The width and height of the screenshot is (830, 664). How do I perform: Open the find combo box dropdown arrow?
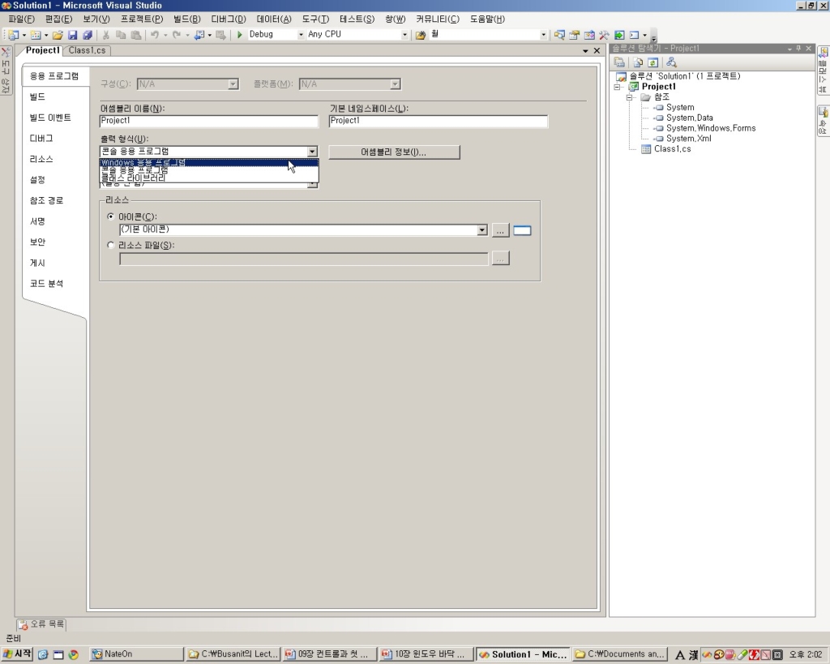tap(543, 35)
